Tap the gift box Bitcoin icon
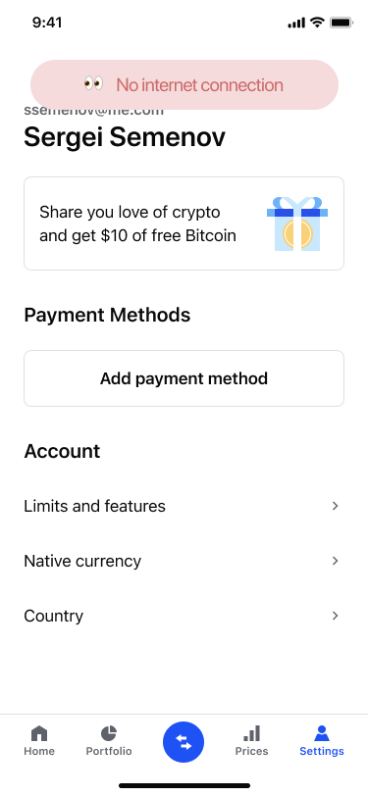Viewport: 368px width, 796px height. [297, 224]
